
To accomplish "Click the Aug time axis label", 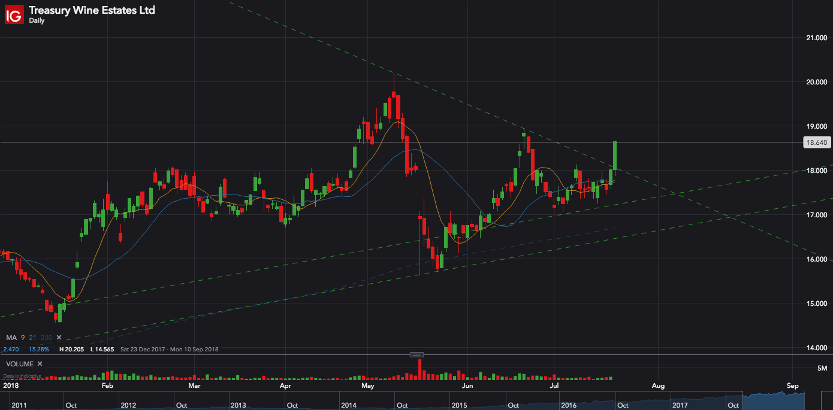I will [659, 386].
